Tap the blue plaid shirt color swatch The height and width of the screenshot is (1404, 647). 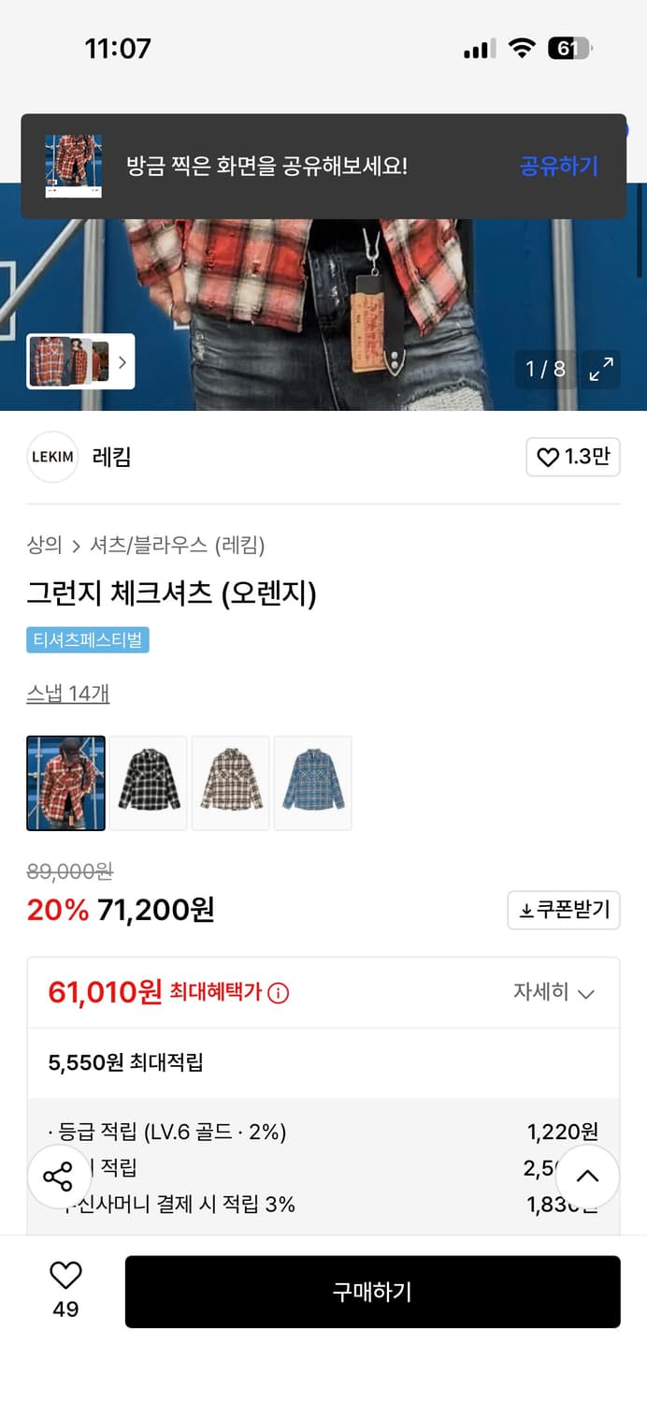tap(312, 782)
